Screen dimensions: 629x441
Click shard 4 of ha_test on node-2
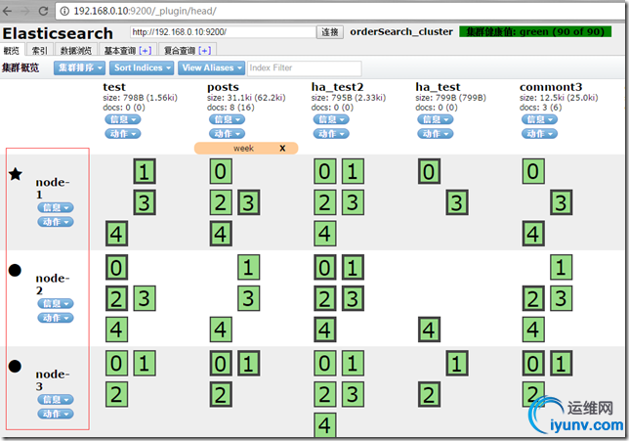point(429,330)
